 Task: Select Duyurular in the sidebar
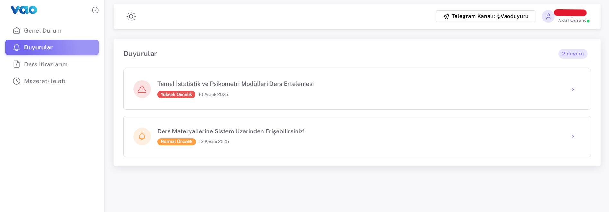click(x=38, y=47)
